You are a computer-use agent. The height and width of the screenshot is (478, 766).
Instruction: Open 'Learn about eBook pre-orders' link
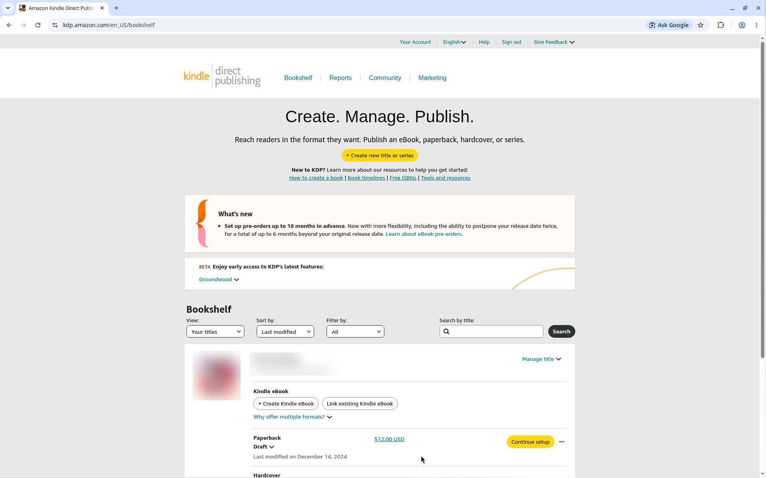click(423, 234)
